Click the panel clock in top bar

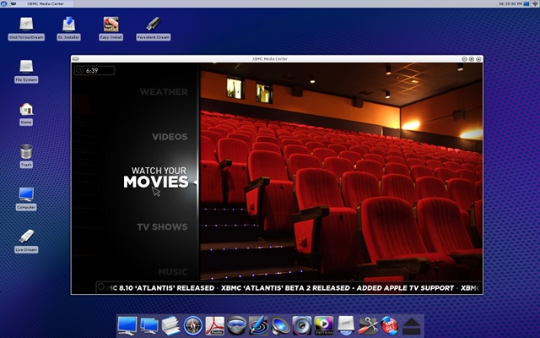pos(510,3)
